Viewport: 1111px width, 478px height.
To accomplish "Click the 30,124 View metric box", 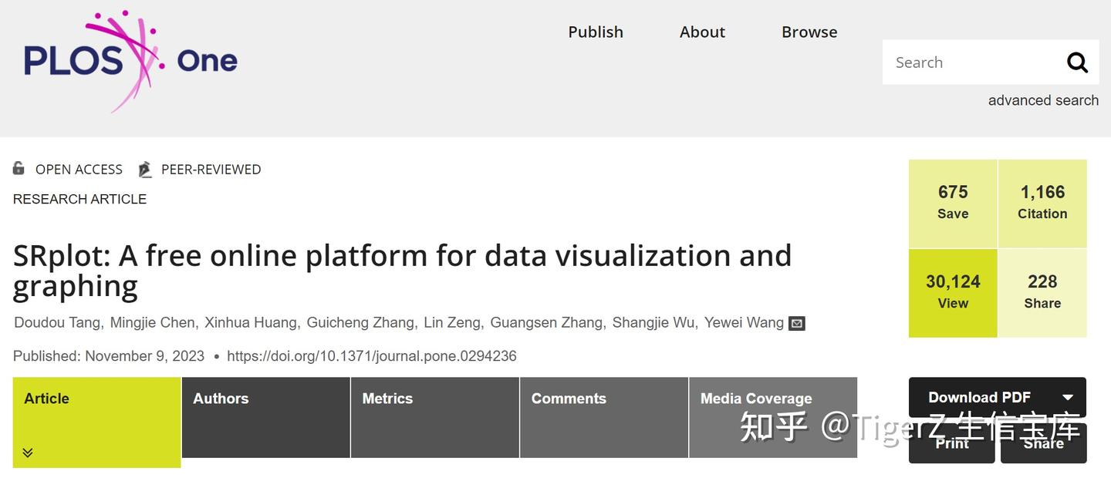I will [x=953, y=292].
